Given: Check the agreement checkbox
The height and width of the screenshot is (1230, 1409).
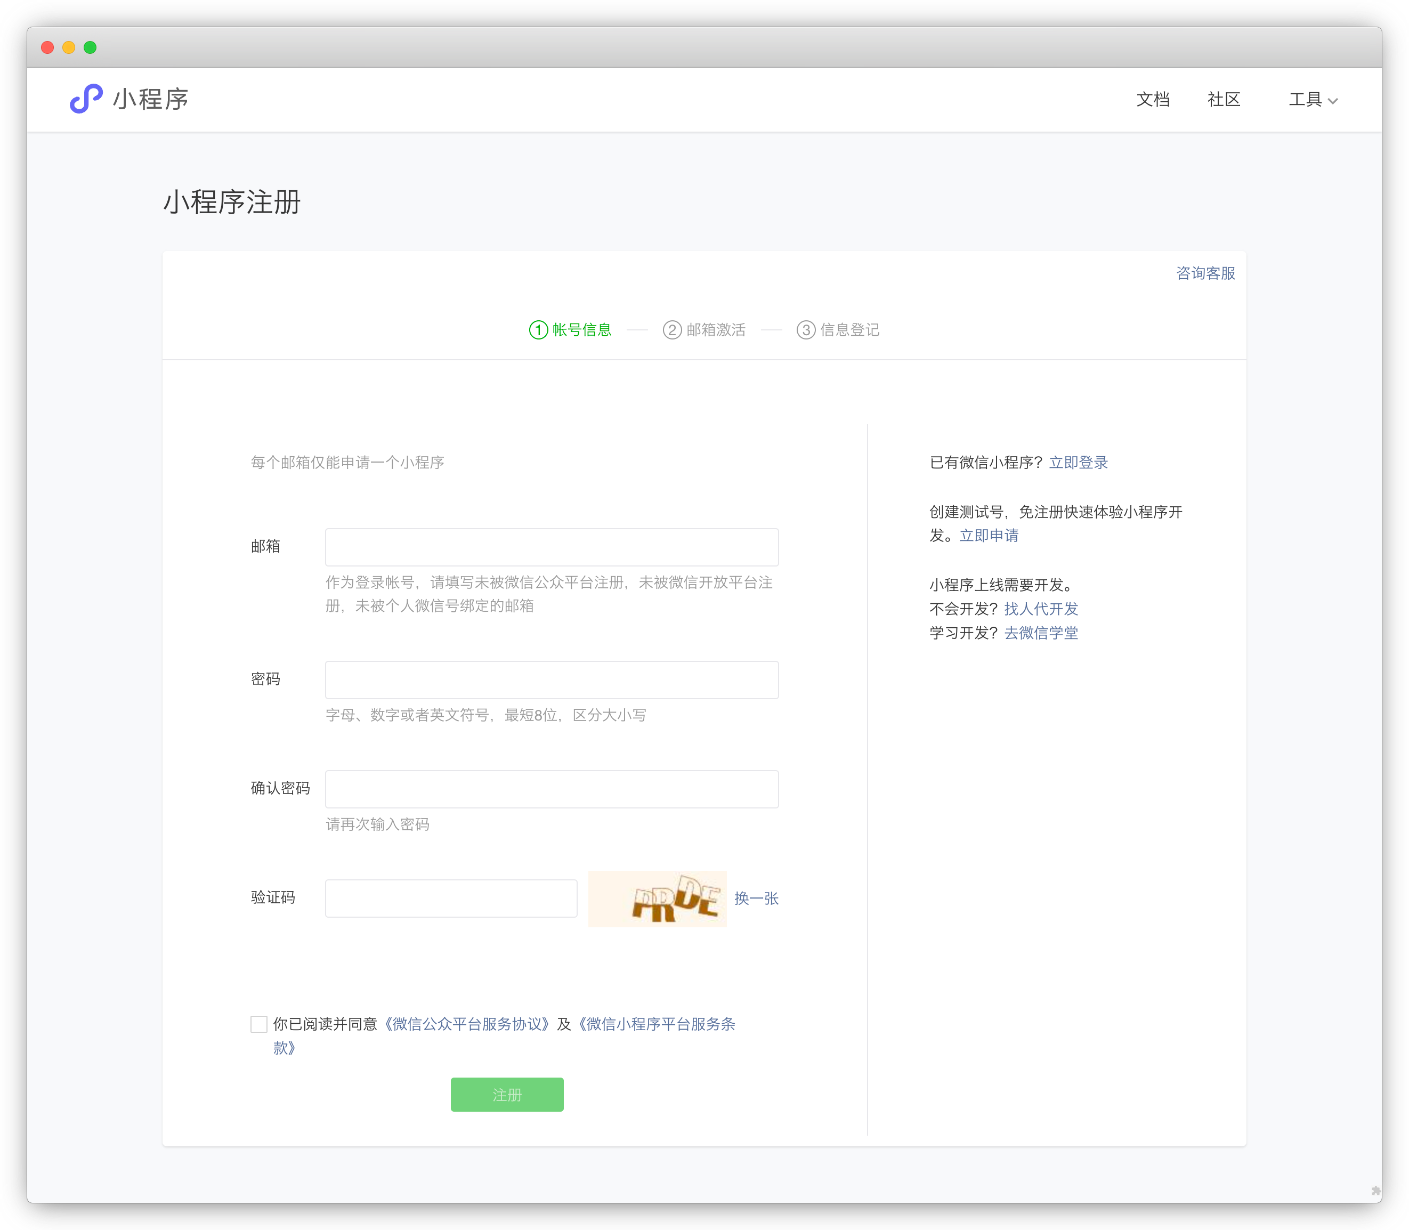Looking at the screenshot, I should tap(259, 1024).
